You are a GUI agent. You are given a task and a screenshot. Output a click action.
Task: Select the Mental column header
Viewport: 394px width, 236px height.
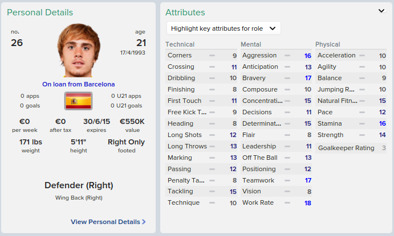(x=251, y=44)
